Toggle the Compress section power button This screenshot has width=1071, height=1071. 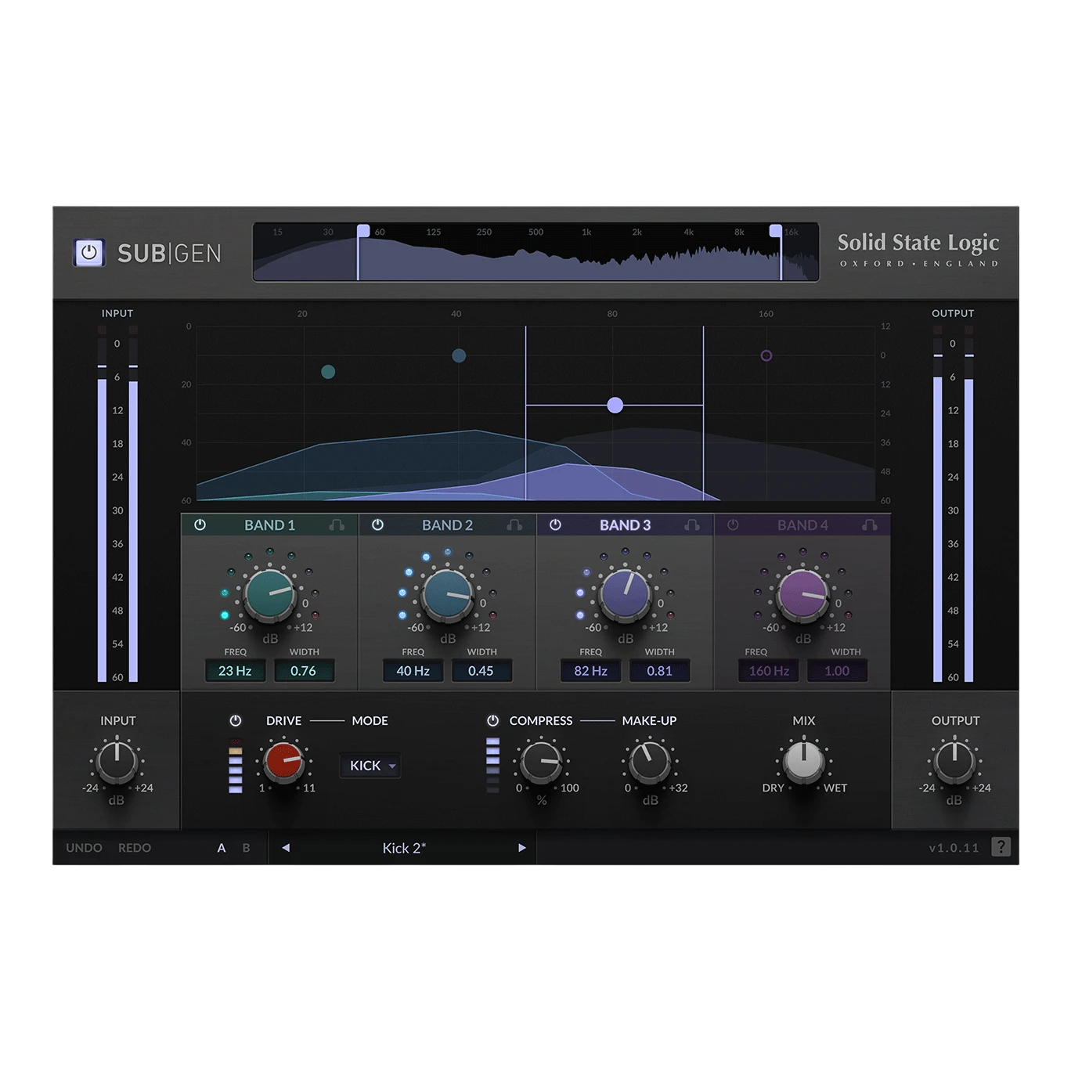(x=492, y=720)
